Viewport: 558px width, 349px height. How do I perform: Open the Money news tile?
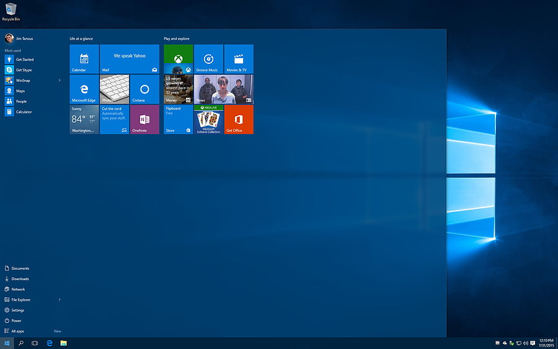[179, 89]
